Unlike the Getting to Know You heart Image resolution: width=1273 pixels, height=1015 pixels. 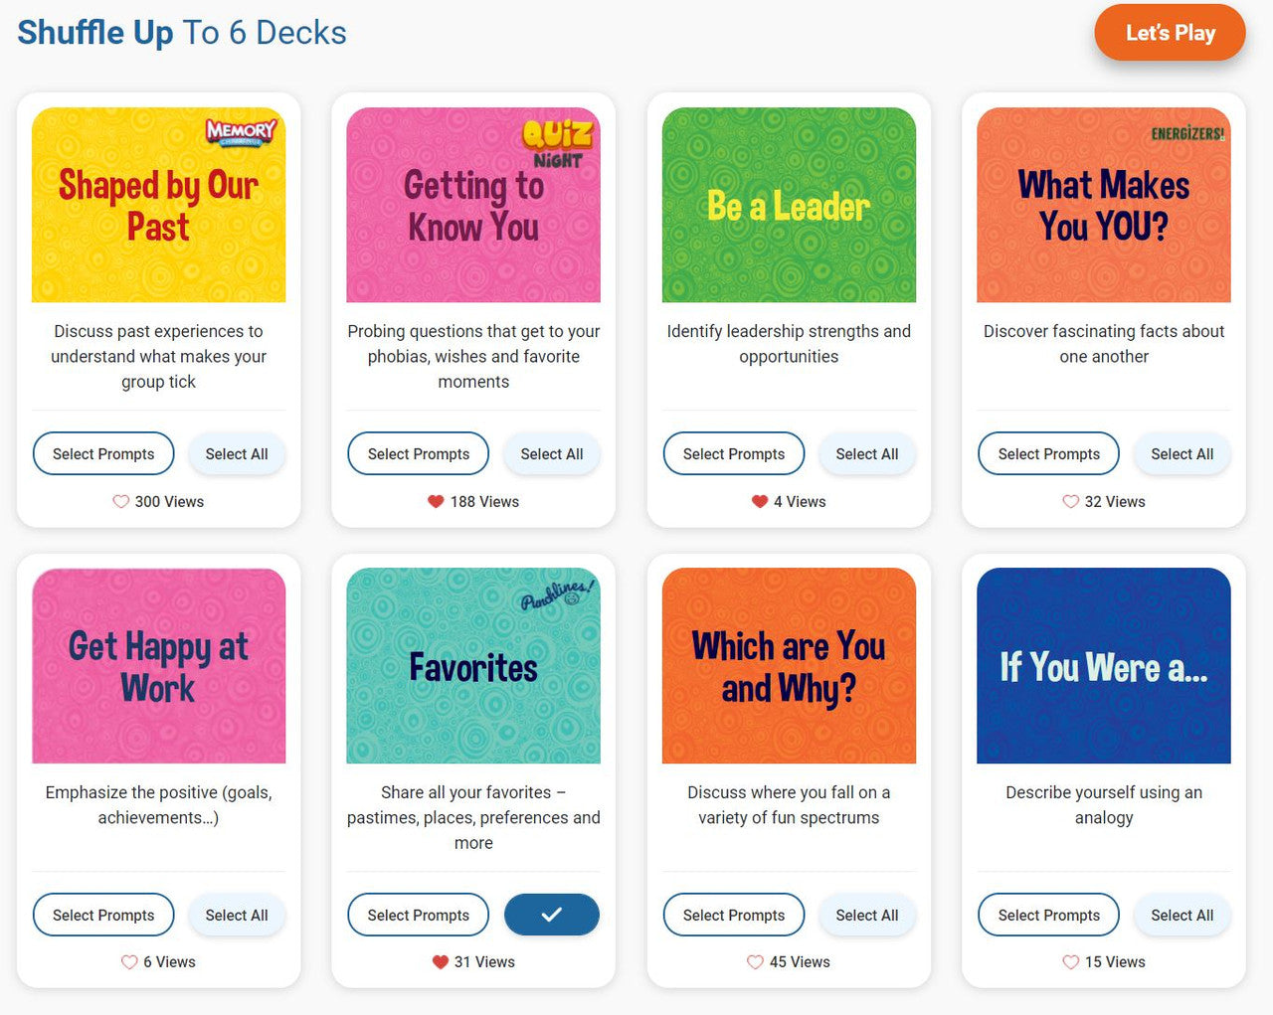pyautogui.click(x=436, y=502)
